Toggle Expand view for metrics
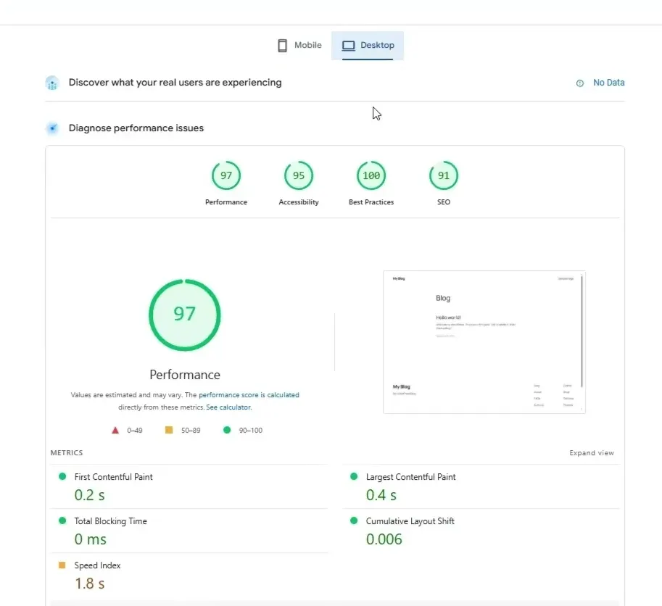Screen dimensions: 662x606 click(x=592, y=453)
